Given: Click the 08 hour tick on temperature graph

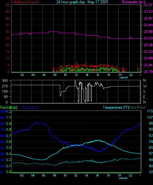Looking at the screenshot, I should 54,175.
